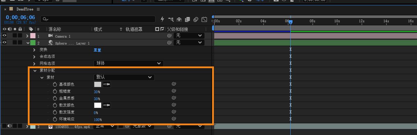Click the stopwatch for 粗糙度
The width and height of the screenshot is (417, 135).
[x=55, y=91]
